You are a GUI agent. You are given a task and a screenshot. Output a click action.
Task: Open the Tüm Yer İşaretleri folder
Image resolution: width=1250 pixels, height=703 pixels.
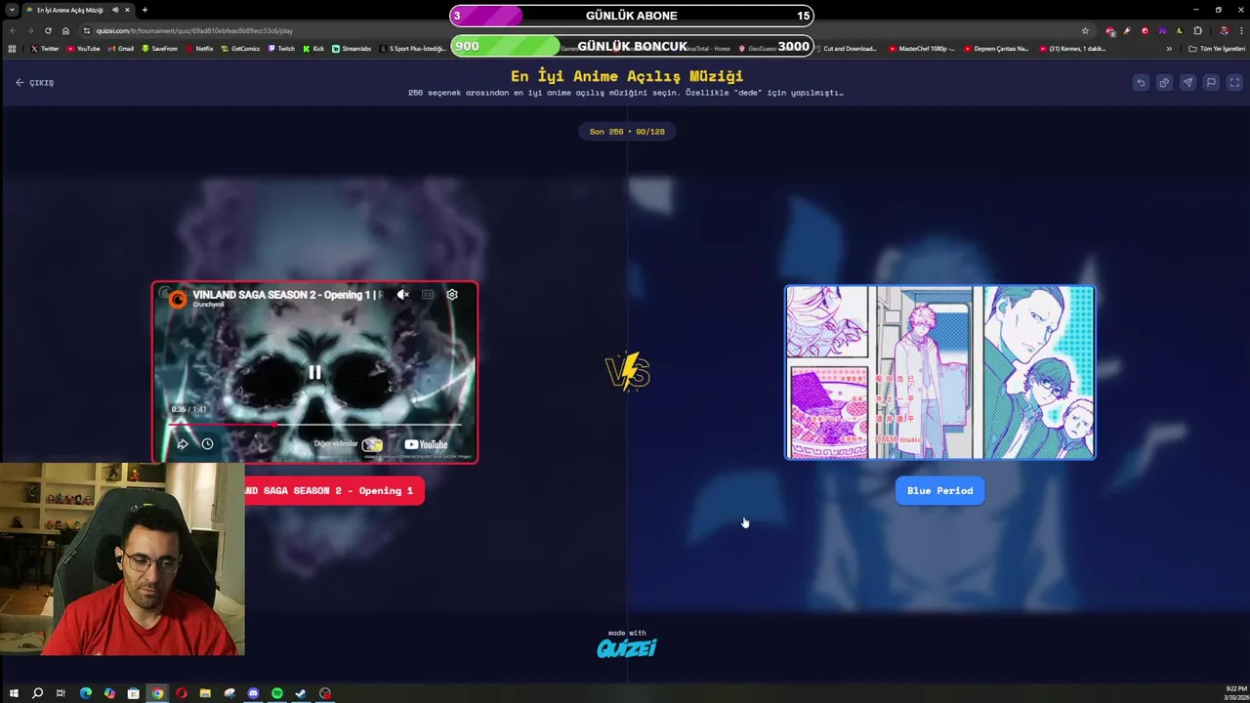(x=1217, y=49)
